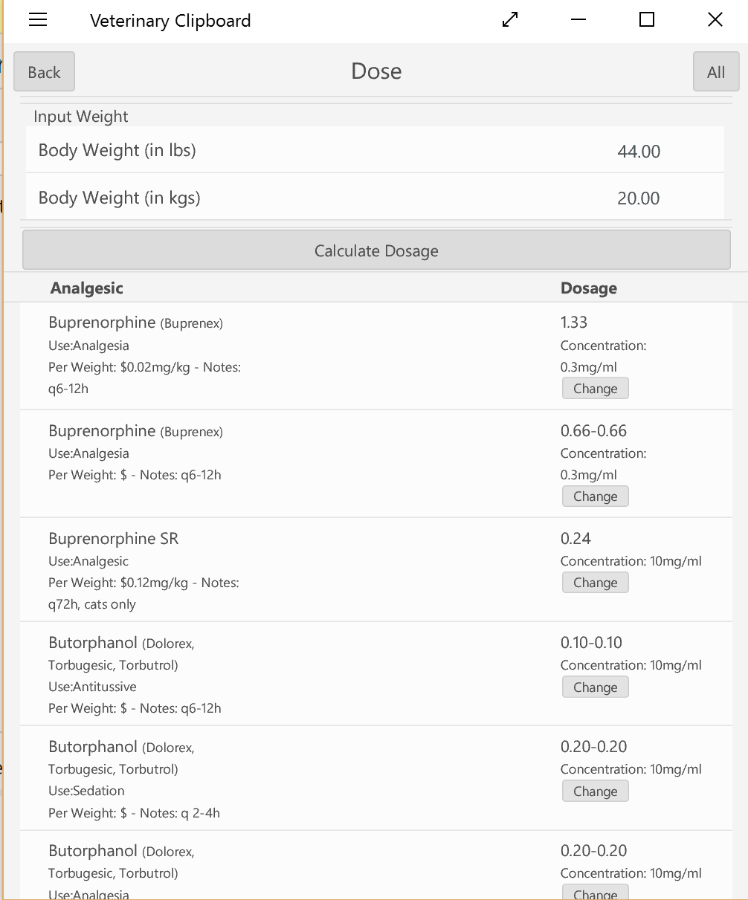Close the Veterinary Clipboard window
748x900 pixels.
[715, 20]
